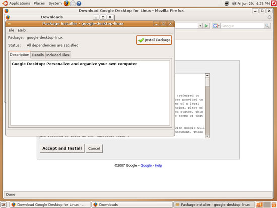Switch to Download Google Desktop taskbar entry

coord(50,205)
